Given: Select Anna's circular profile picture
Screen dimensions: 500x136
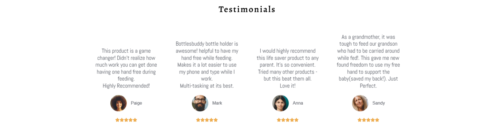Looking at the screenshot, I should (x=280, y=103).
